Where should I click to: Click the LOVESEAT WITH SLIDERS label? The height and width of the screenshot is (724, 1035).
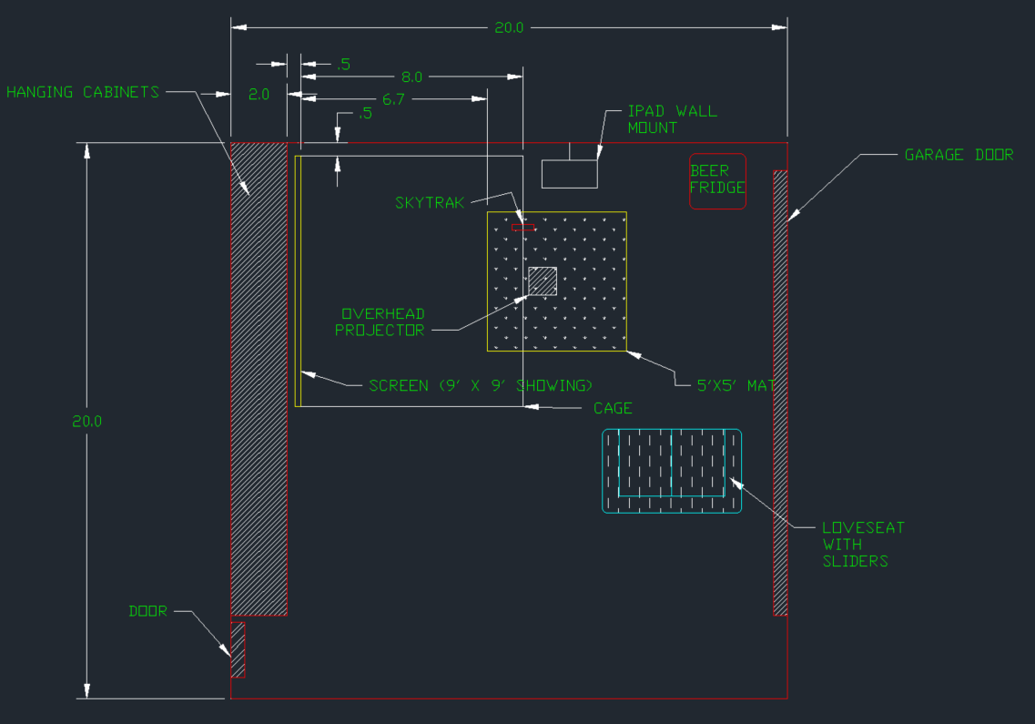pyautogui.click(x=863, y=545)
